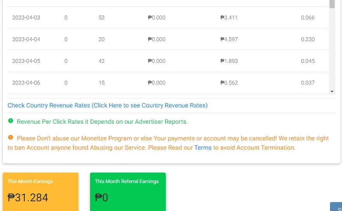This screenshot has height=211, width=342.
Task: Click ₱0.000 in the 2023-04-03 row
Action: pos(156,17)
